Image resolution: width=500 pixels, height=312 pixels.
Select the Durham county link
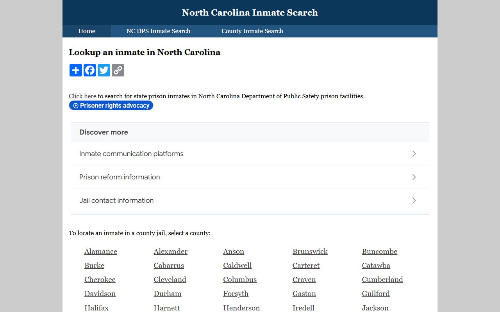click(x=167, y=294)
